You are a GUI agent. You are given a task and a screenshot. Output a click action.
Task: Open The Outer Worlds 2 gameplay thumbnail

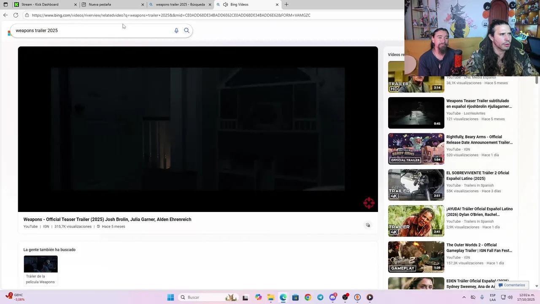(416, 257)
